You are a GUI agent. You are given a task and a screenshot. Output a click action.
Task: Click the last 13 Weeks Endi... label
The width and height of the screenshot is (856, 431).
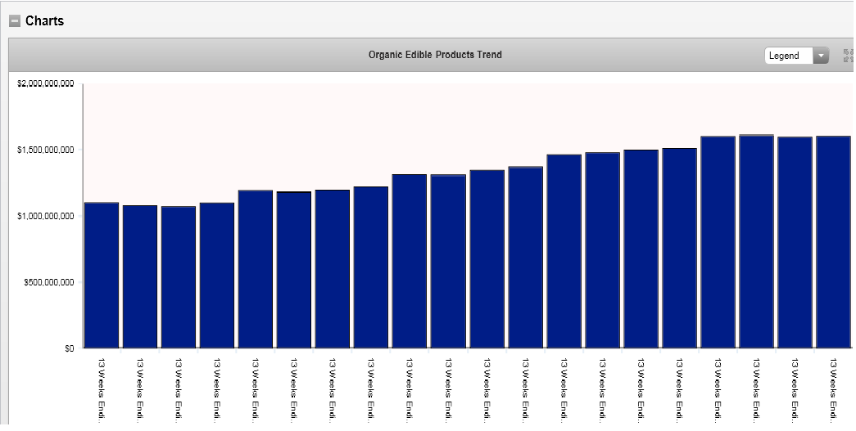pos(833,390)
